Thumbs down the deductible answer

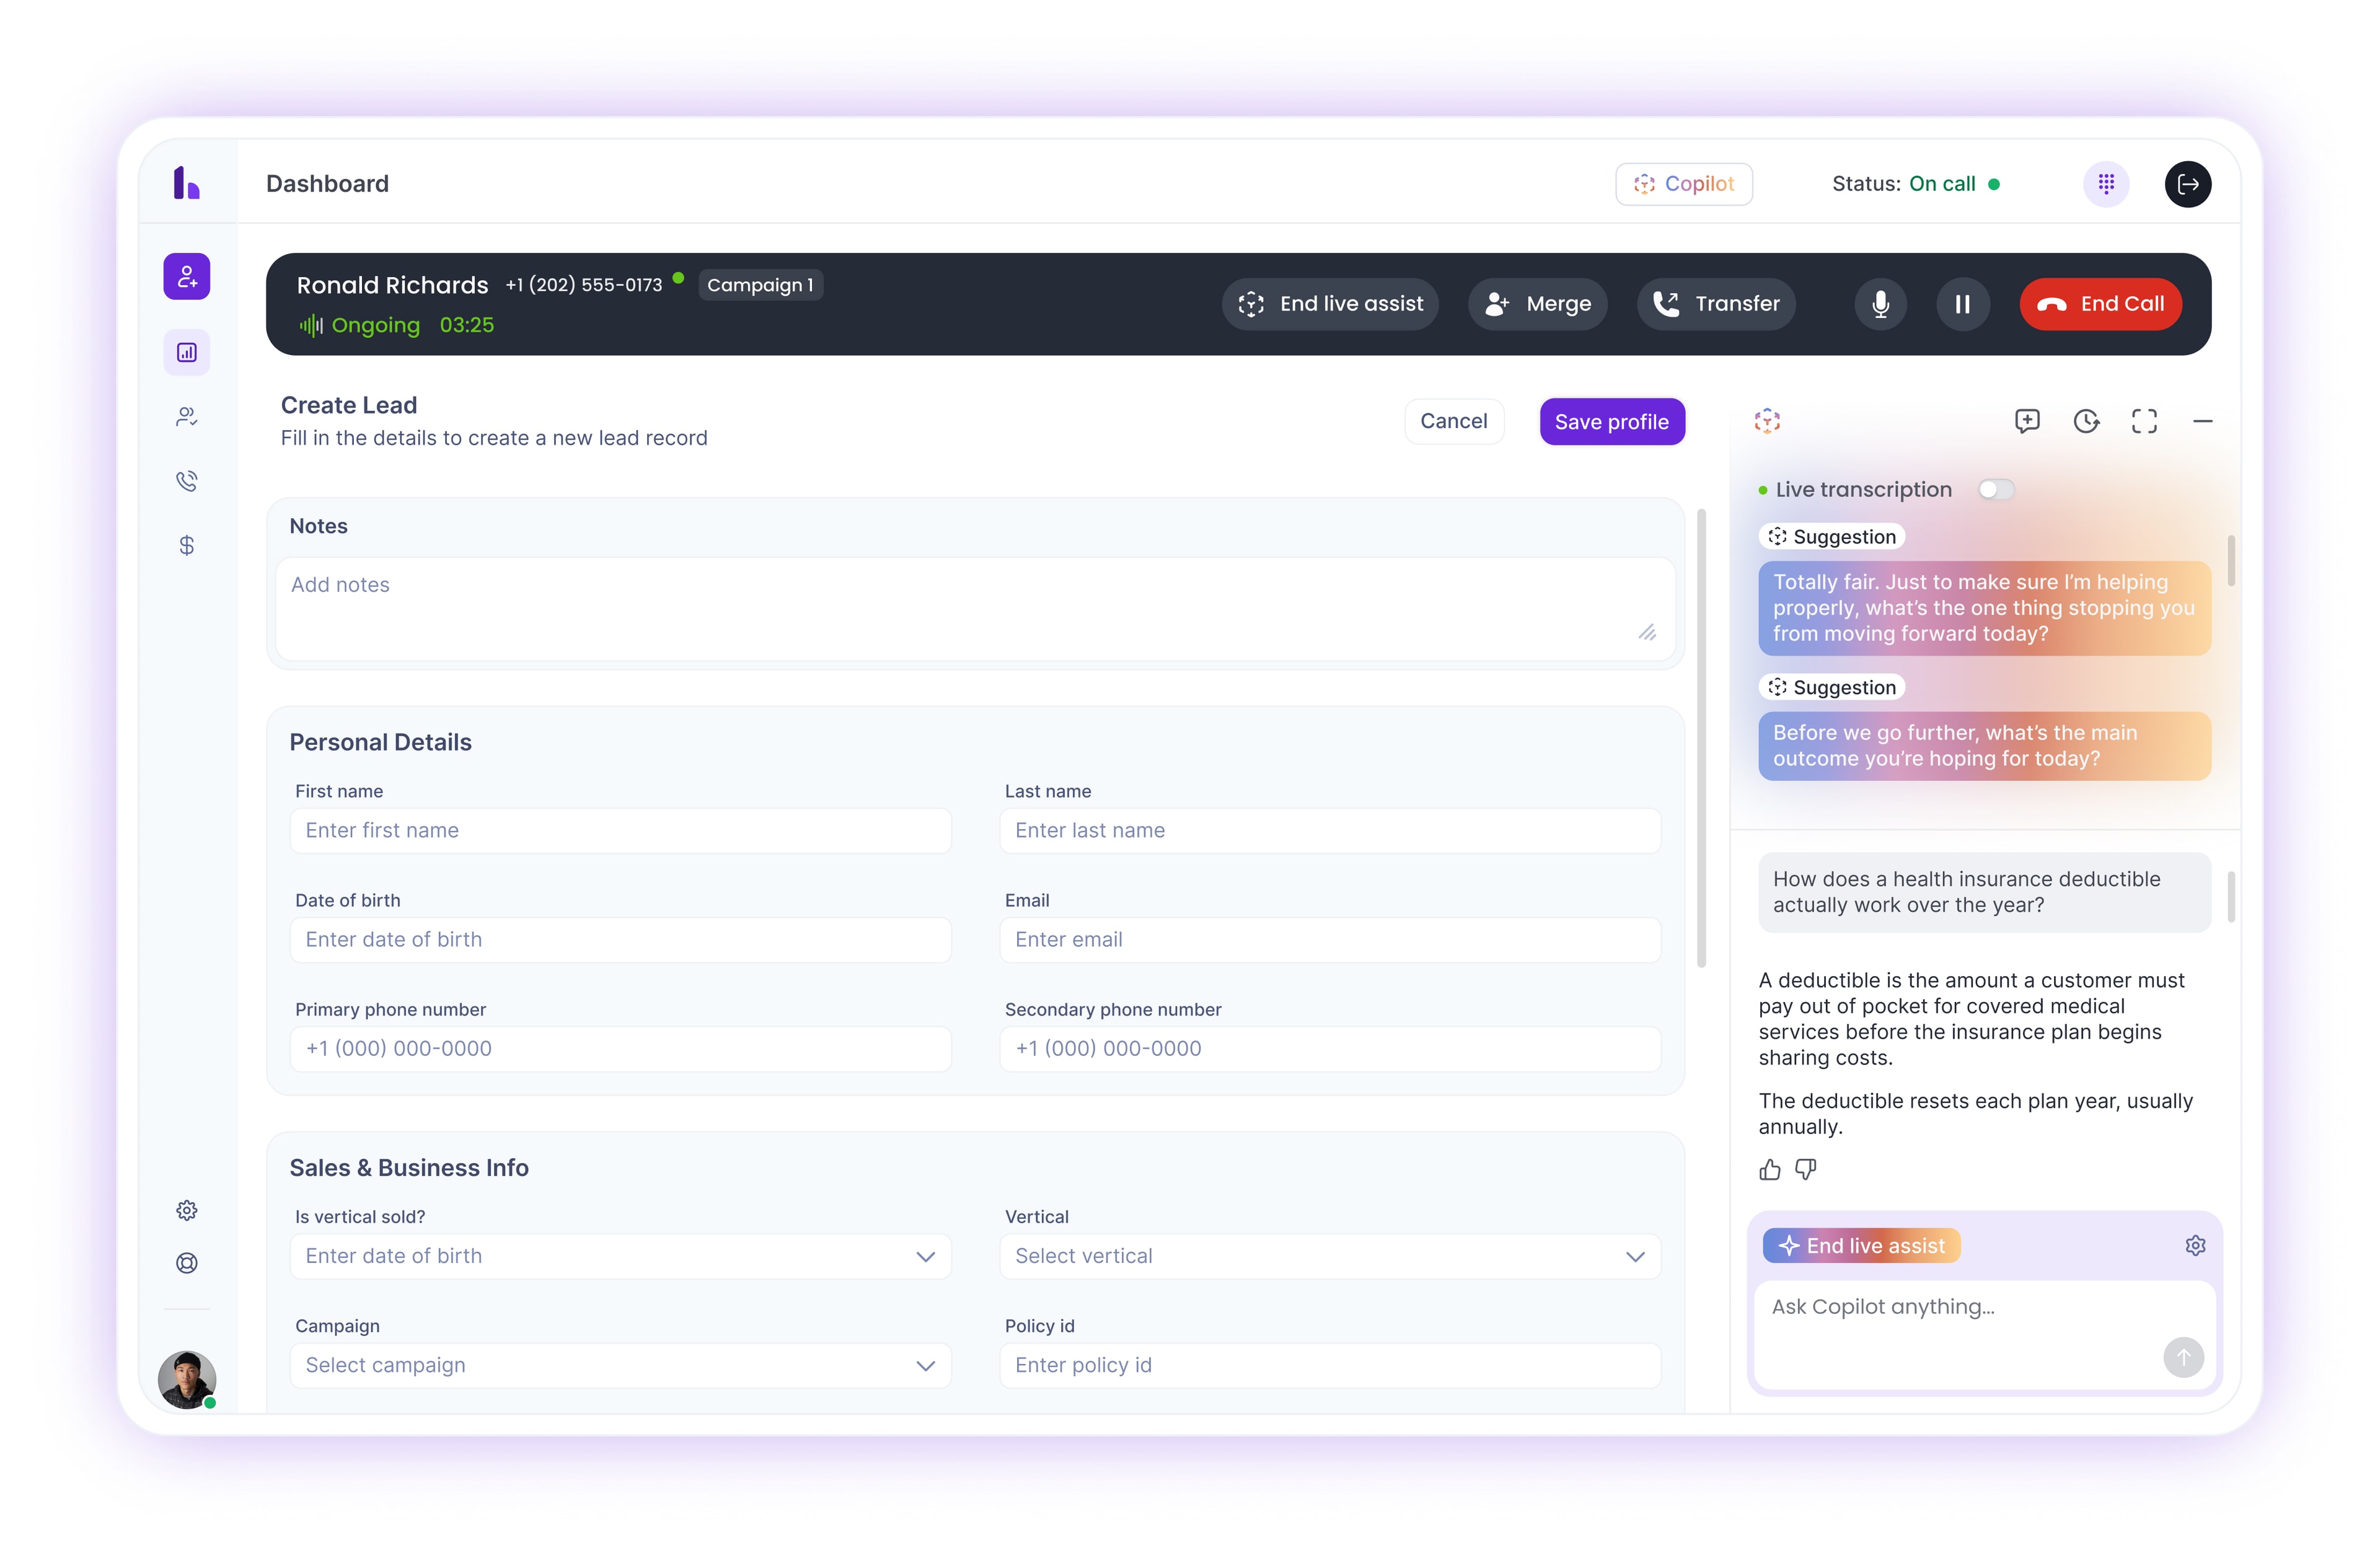(1805, 1169)
